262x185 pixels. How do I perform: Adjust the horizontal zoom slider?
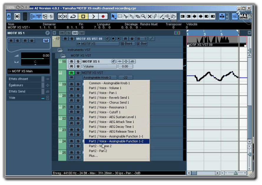pyautogui.click(x=236, y=173)
